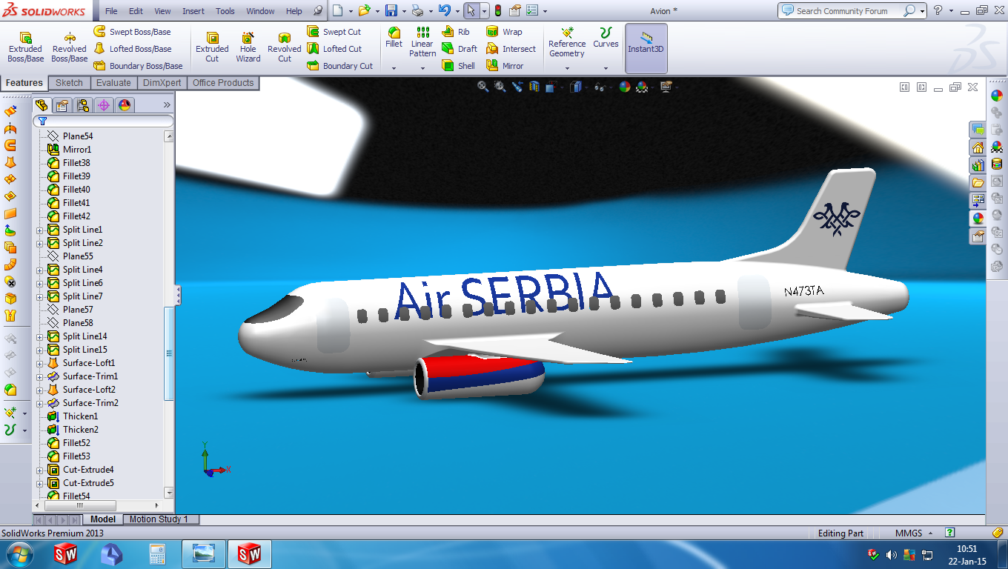Use the Shell feature tool
The image size is (1008, 569).
[x=459, y=66]
